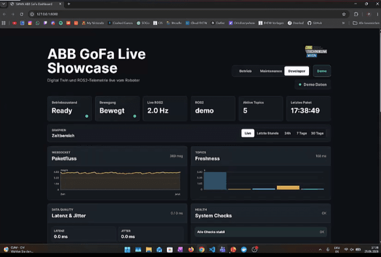Open the SOGo bookmark
Viewport: 381px width, 257px height.
click(143, 23)
